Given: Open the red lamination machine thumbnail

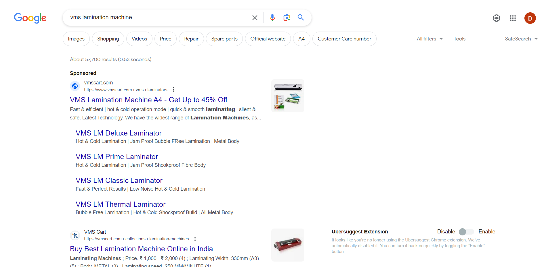Looking at the screenshot, I should 288,245.
